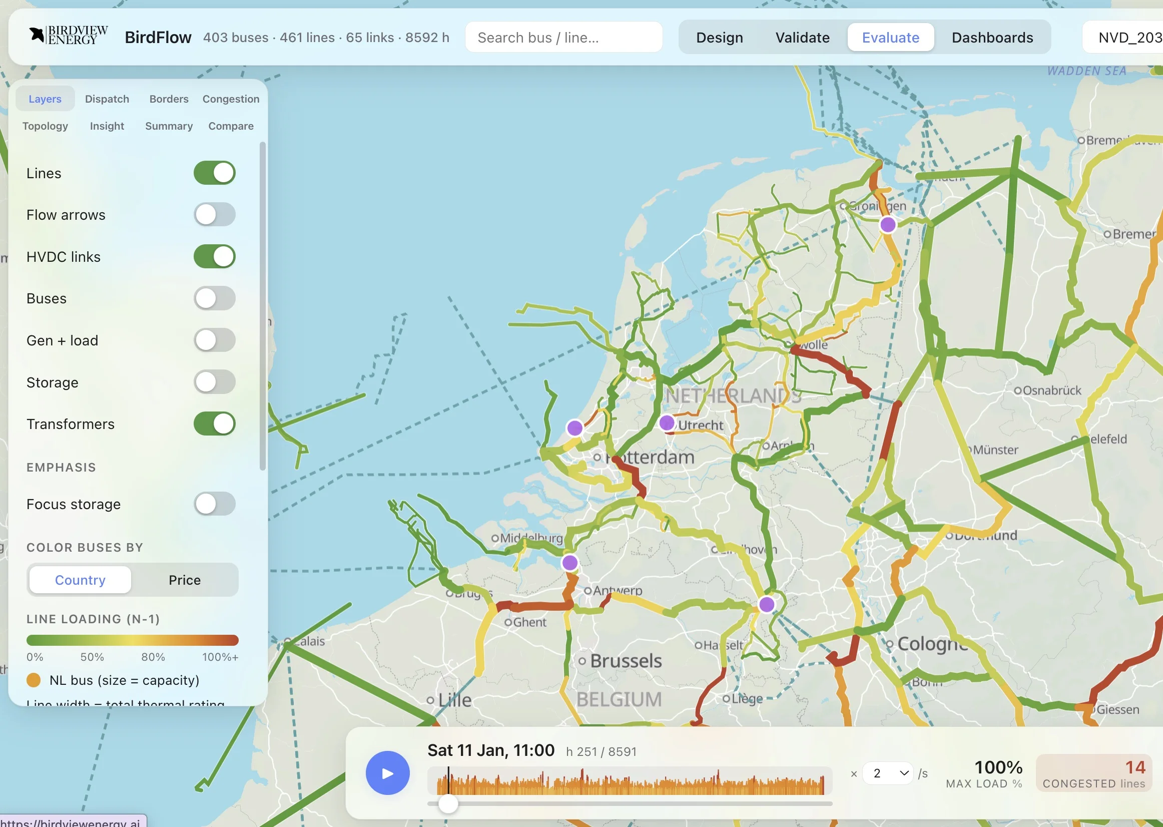
Task: Click the timeline slider handle
Action: click(448, 803)
